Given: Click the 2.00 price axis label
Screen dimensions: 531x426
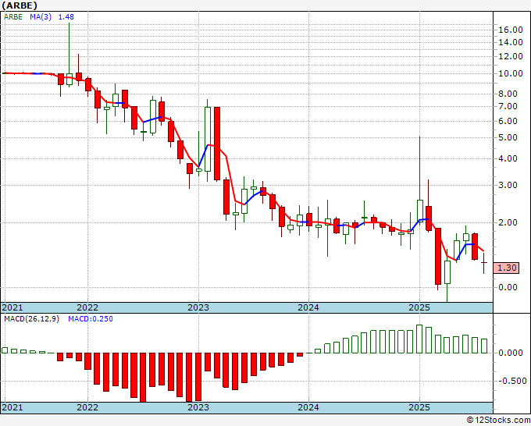Looking at the screenshot, I should point(508,222).
